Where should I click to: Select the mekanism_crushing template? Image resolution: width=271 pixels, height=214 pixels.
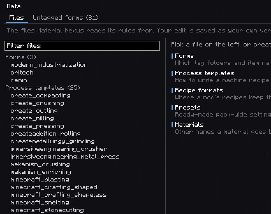coord(40,164)
